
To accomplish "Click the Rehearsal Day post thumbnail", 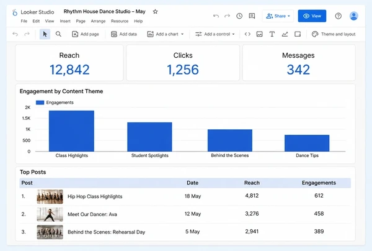I will point(50,232).
